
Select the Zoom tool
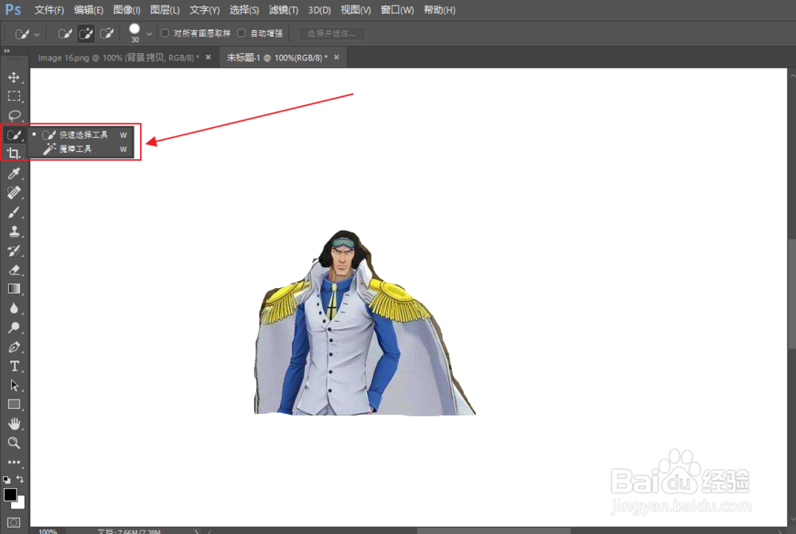pyautogui.click(x=14, y=442)
